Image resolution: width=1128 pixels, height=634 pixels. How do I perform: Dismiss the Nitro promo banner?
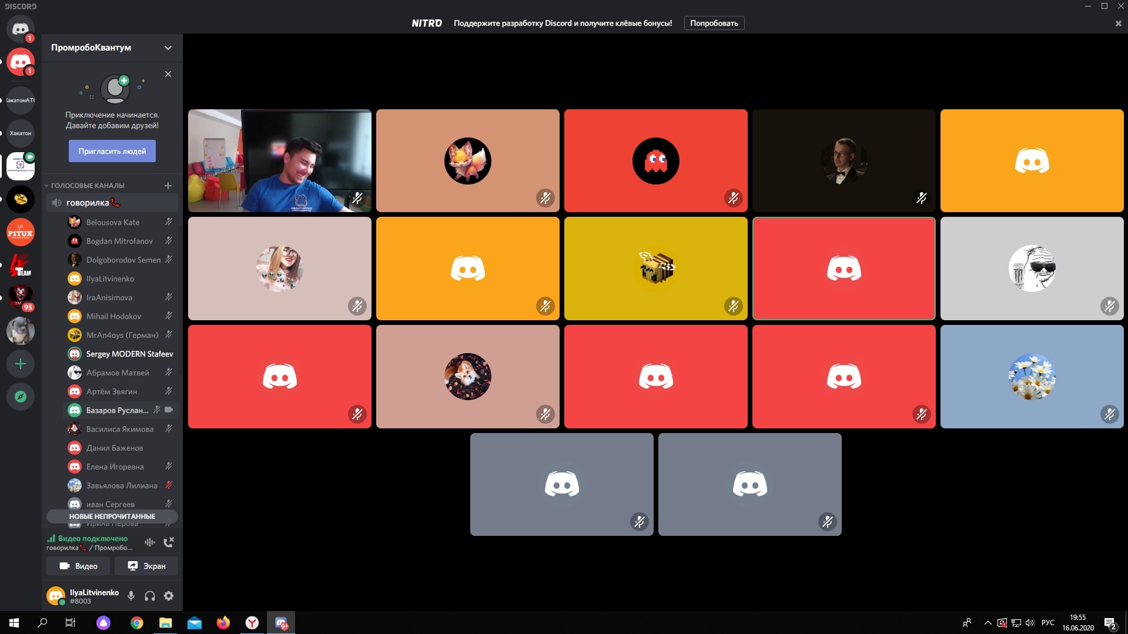pyautogui.click(x=1118, y=24)
